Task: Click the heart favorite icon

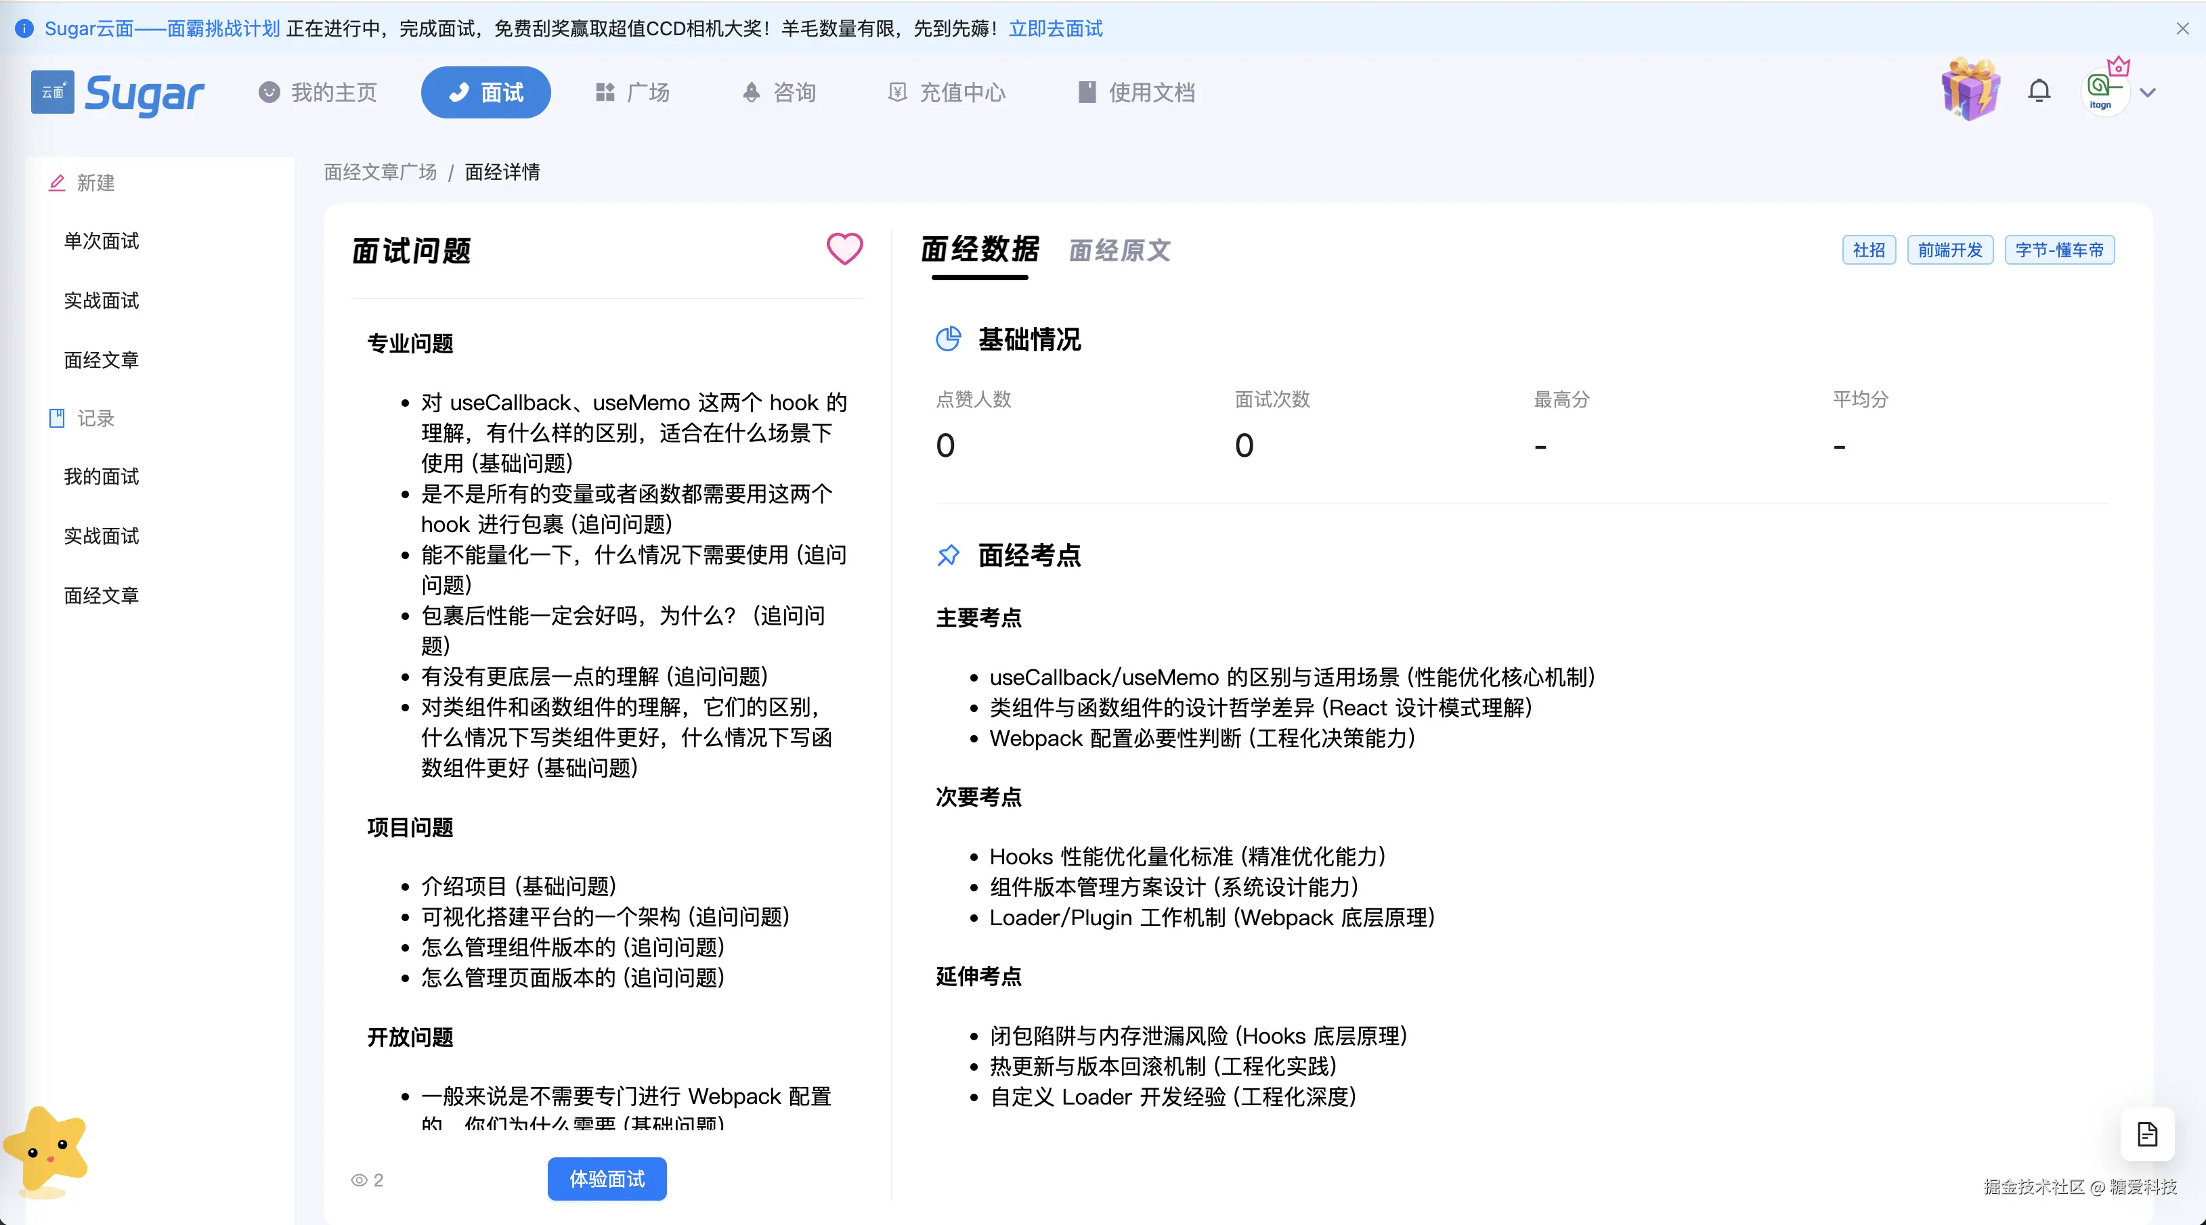Action: coord(844,249)
